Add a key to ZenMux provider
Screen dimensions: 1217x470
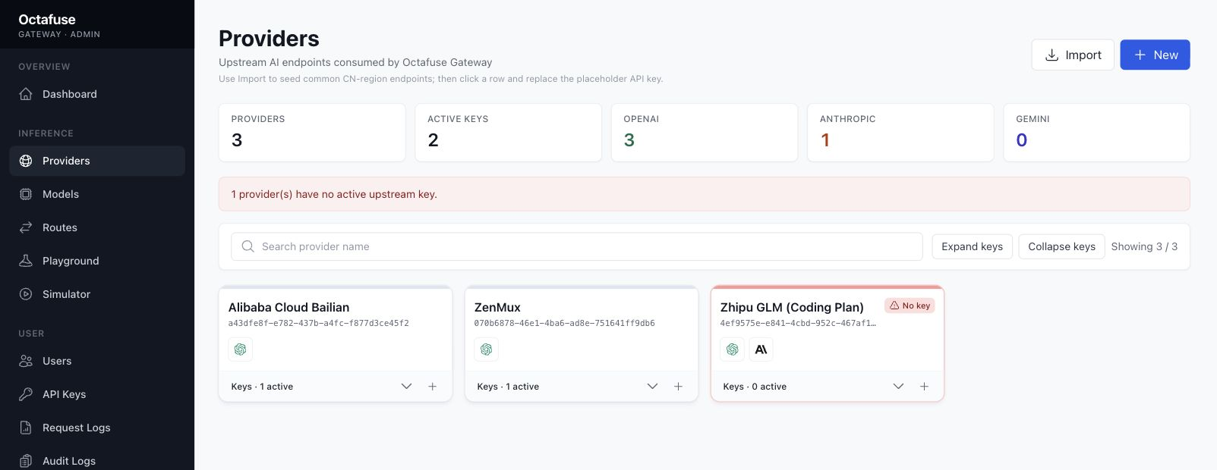pos(679,387)
